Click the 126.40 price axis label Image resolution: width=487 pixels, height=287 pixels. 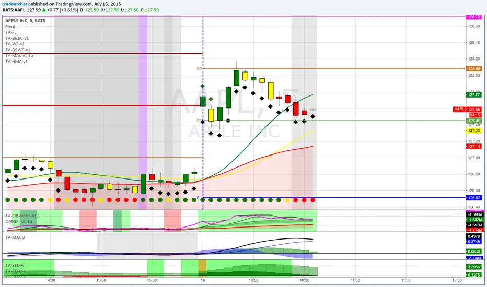coord(474,207)
